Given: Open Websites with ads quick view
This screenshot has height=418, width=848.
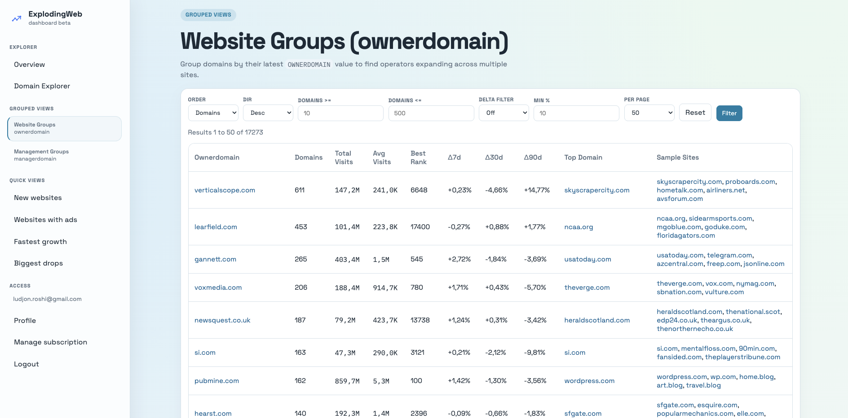Looking at the screenshot, I should tap(45, 220).
